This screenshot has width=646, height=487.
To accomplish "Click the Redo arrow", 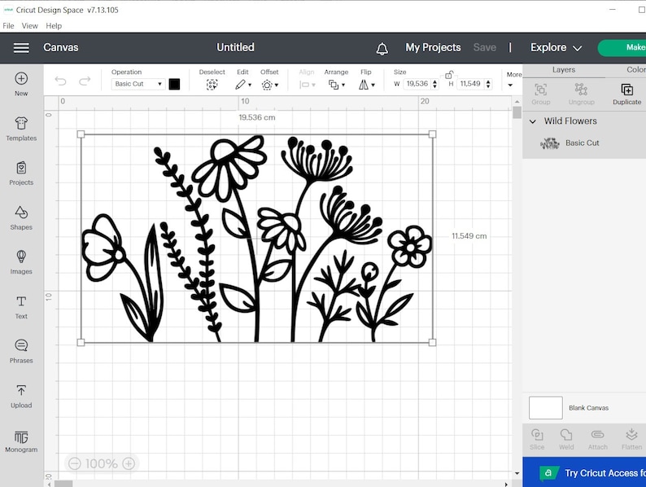I will point(85,81).
